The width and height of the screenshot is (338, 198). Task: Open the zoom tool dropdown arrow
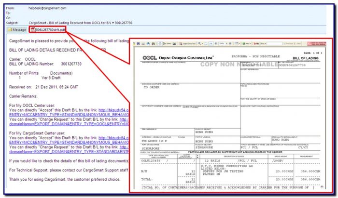(x=202, y=44)
